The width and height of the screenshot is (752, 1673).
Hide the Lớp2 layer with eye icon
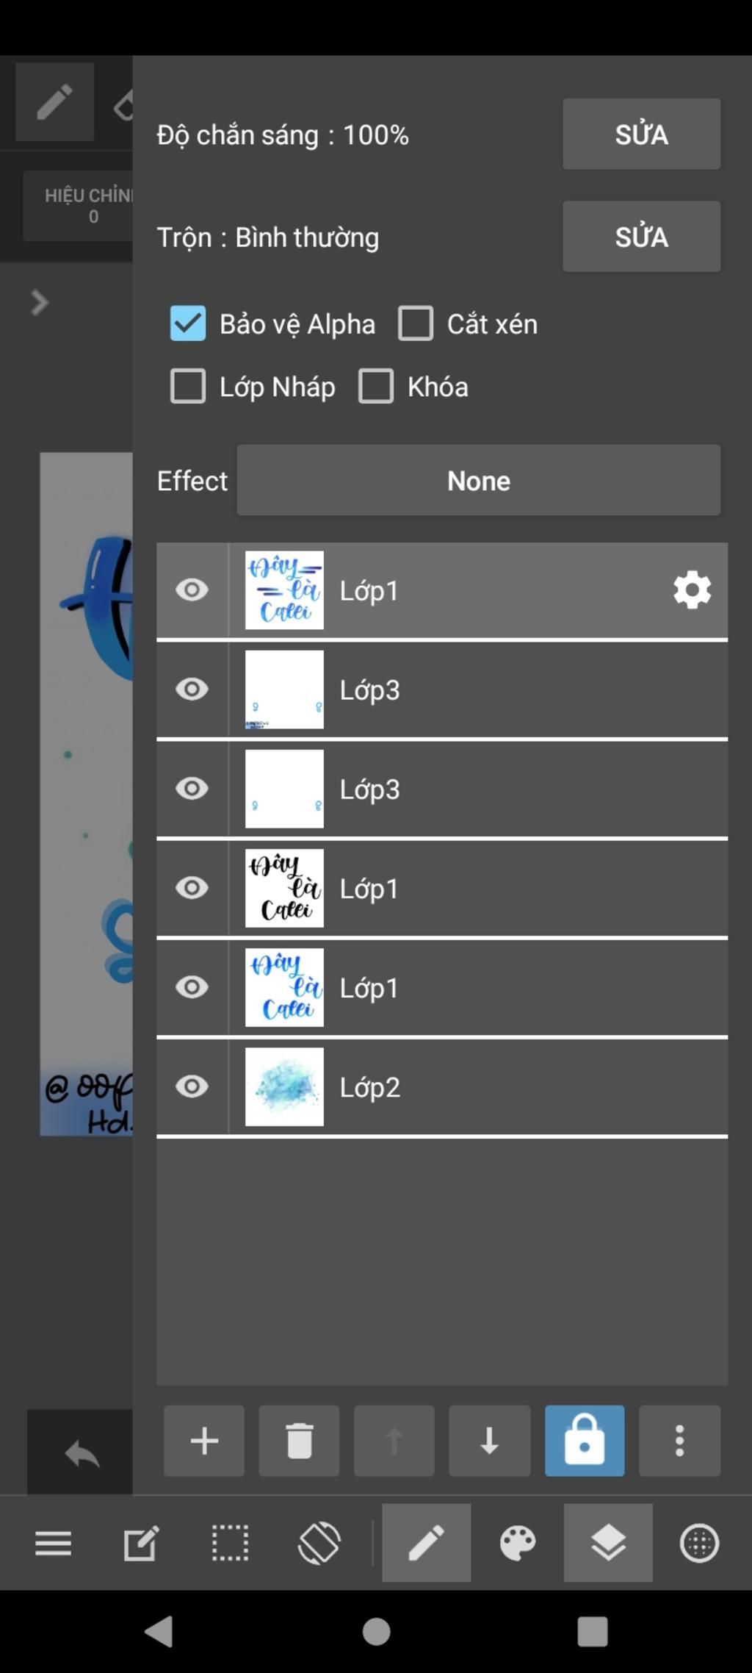pos(192,1086)
